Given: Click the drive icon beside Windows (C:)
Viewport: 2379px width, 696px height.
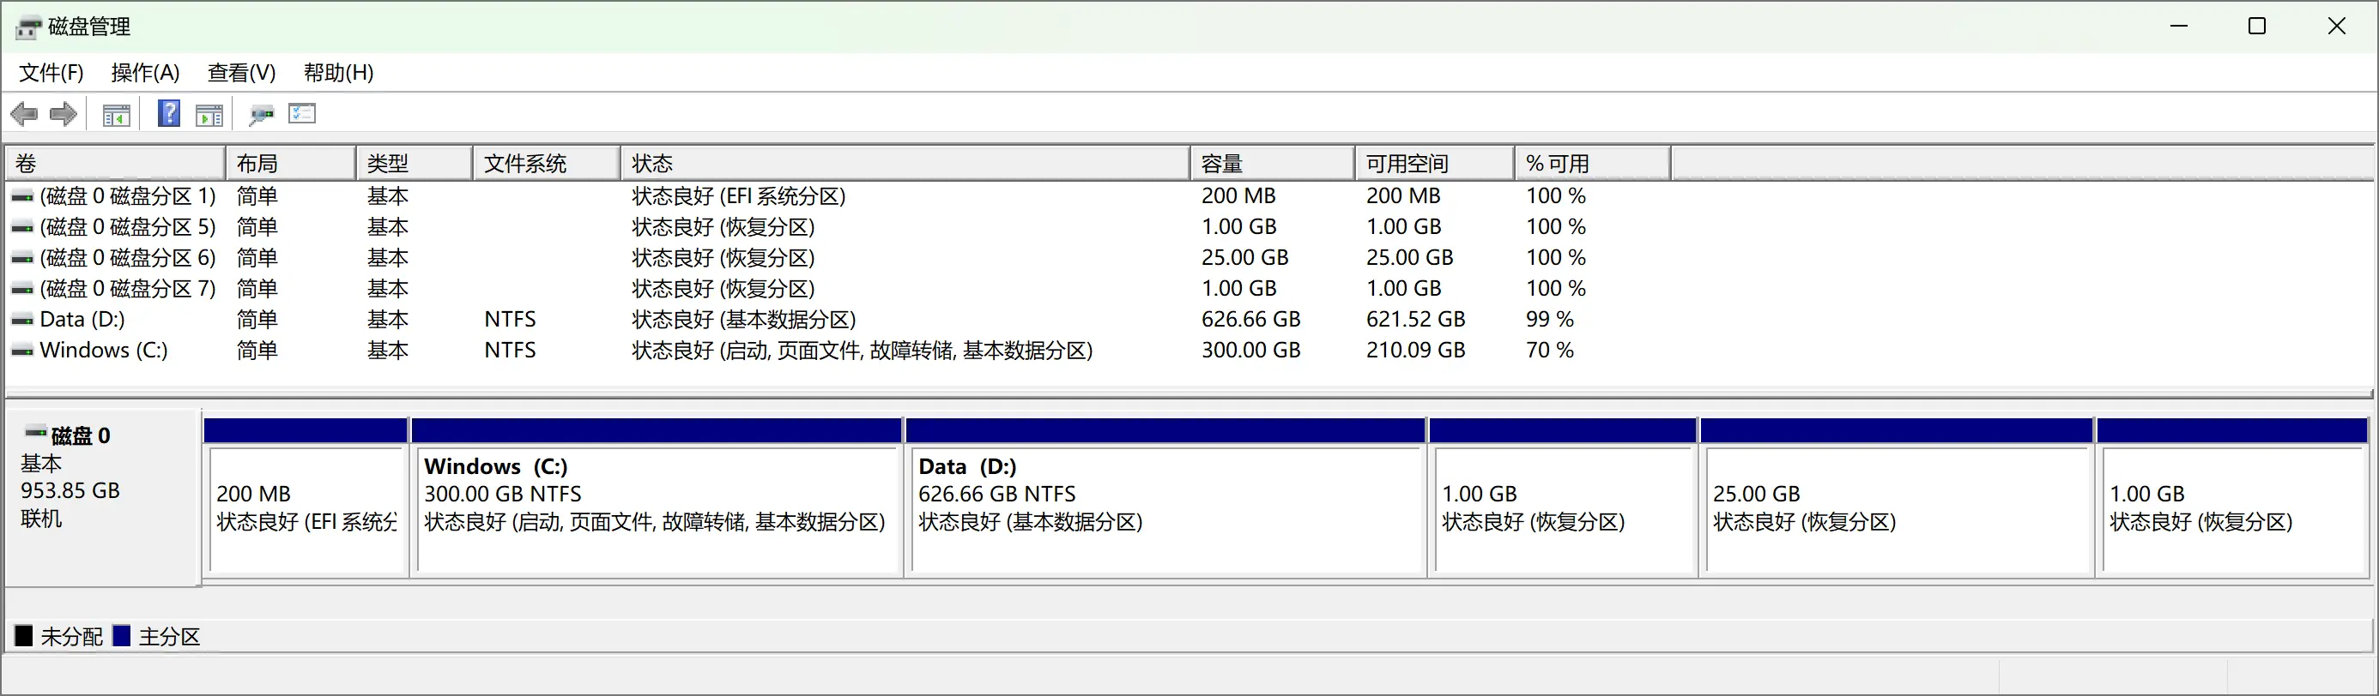Looking at the screenshot, I should point(22,351).
